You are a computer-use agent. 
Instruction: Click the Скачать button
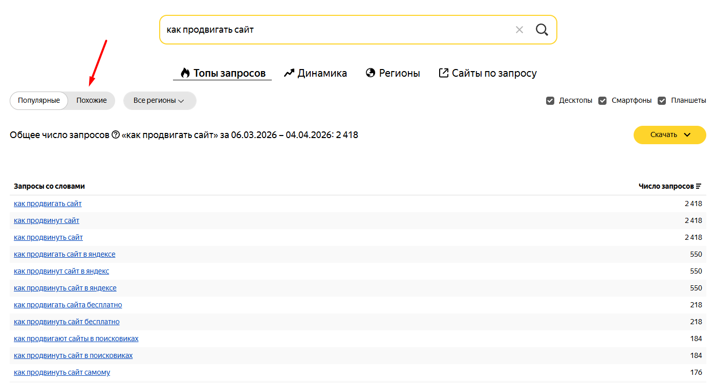pyautogui.click(x=663, y=134)
